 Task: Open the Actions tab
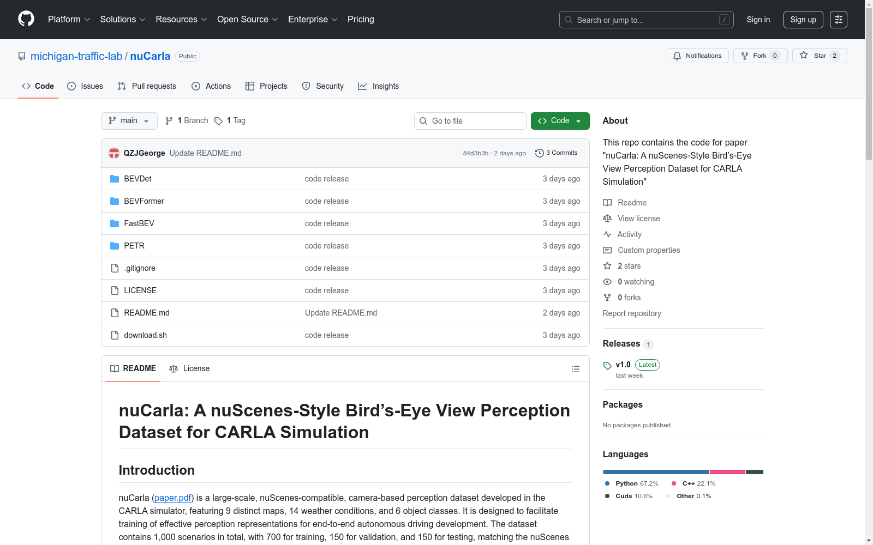tap(211, 86)
